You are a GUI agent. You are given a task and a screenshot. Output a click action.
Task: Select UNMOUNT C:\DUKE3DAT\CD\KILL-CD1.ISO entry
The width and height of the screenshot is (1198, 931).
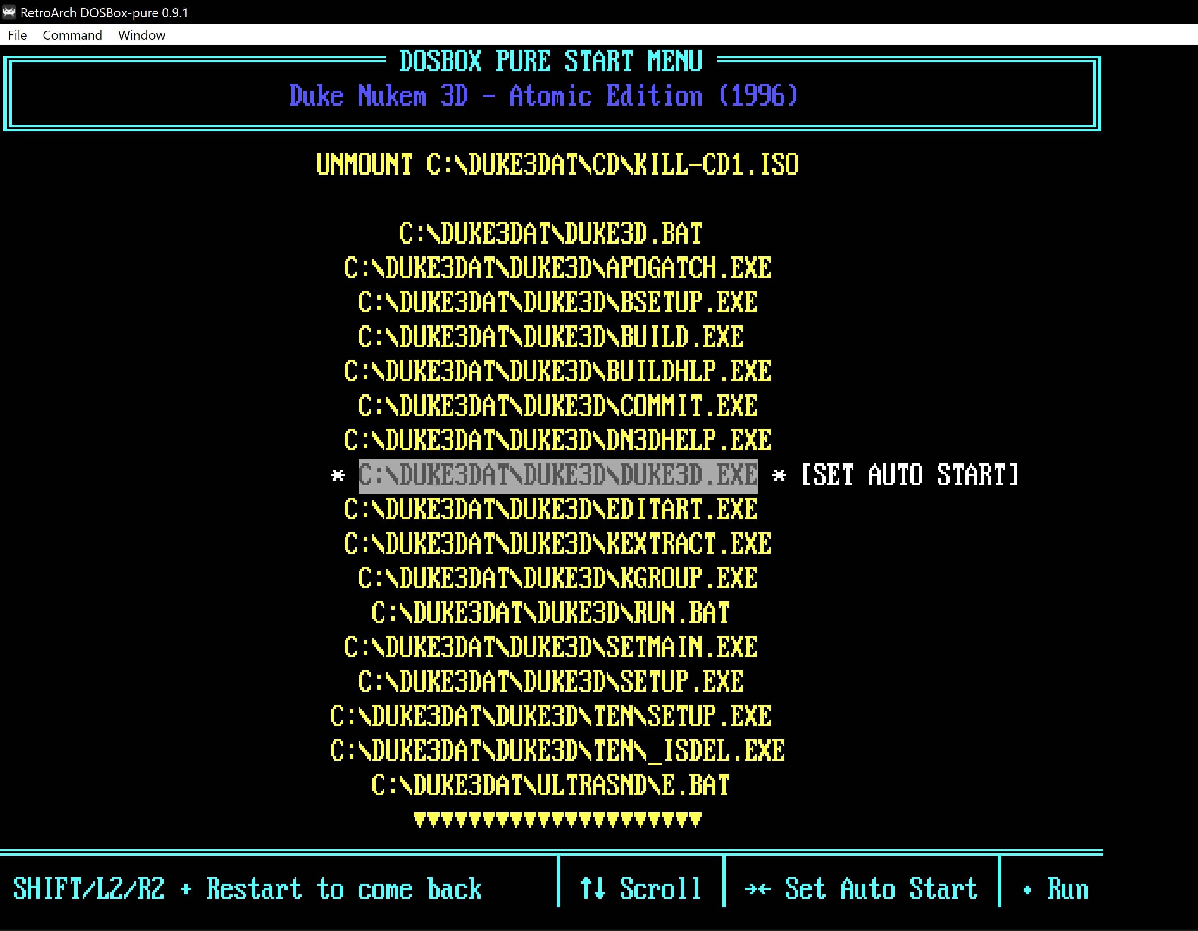(x=557, y=165)
